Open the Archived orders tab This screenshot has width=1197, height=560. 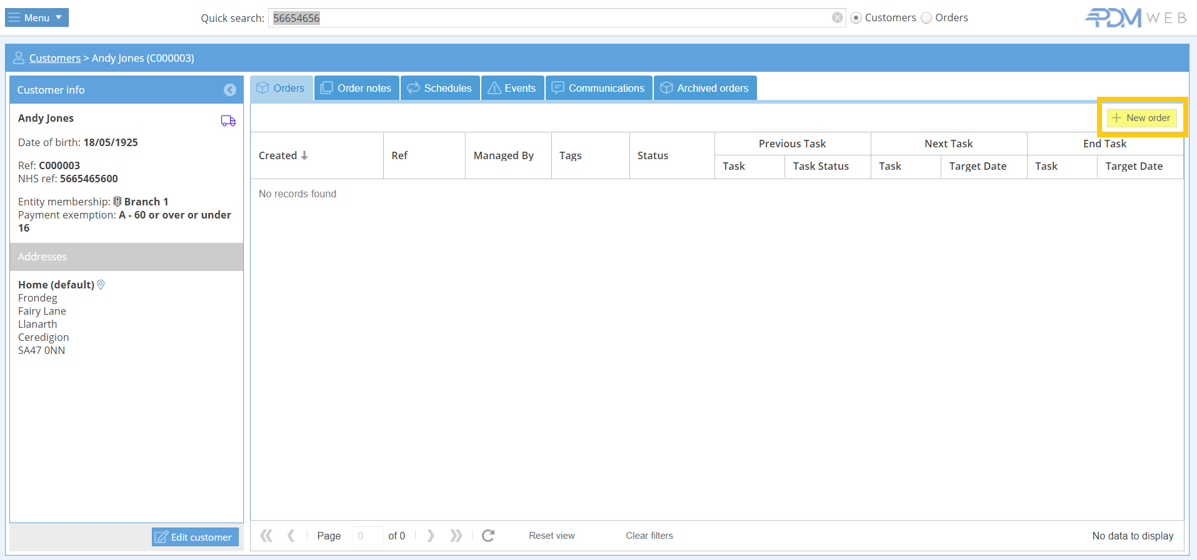click(704, 88)
